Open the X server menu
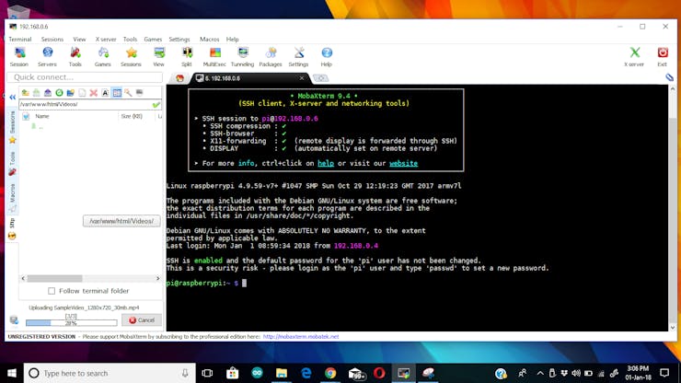681x383 pixels. point(106,39)
